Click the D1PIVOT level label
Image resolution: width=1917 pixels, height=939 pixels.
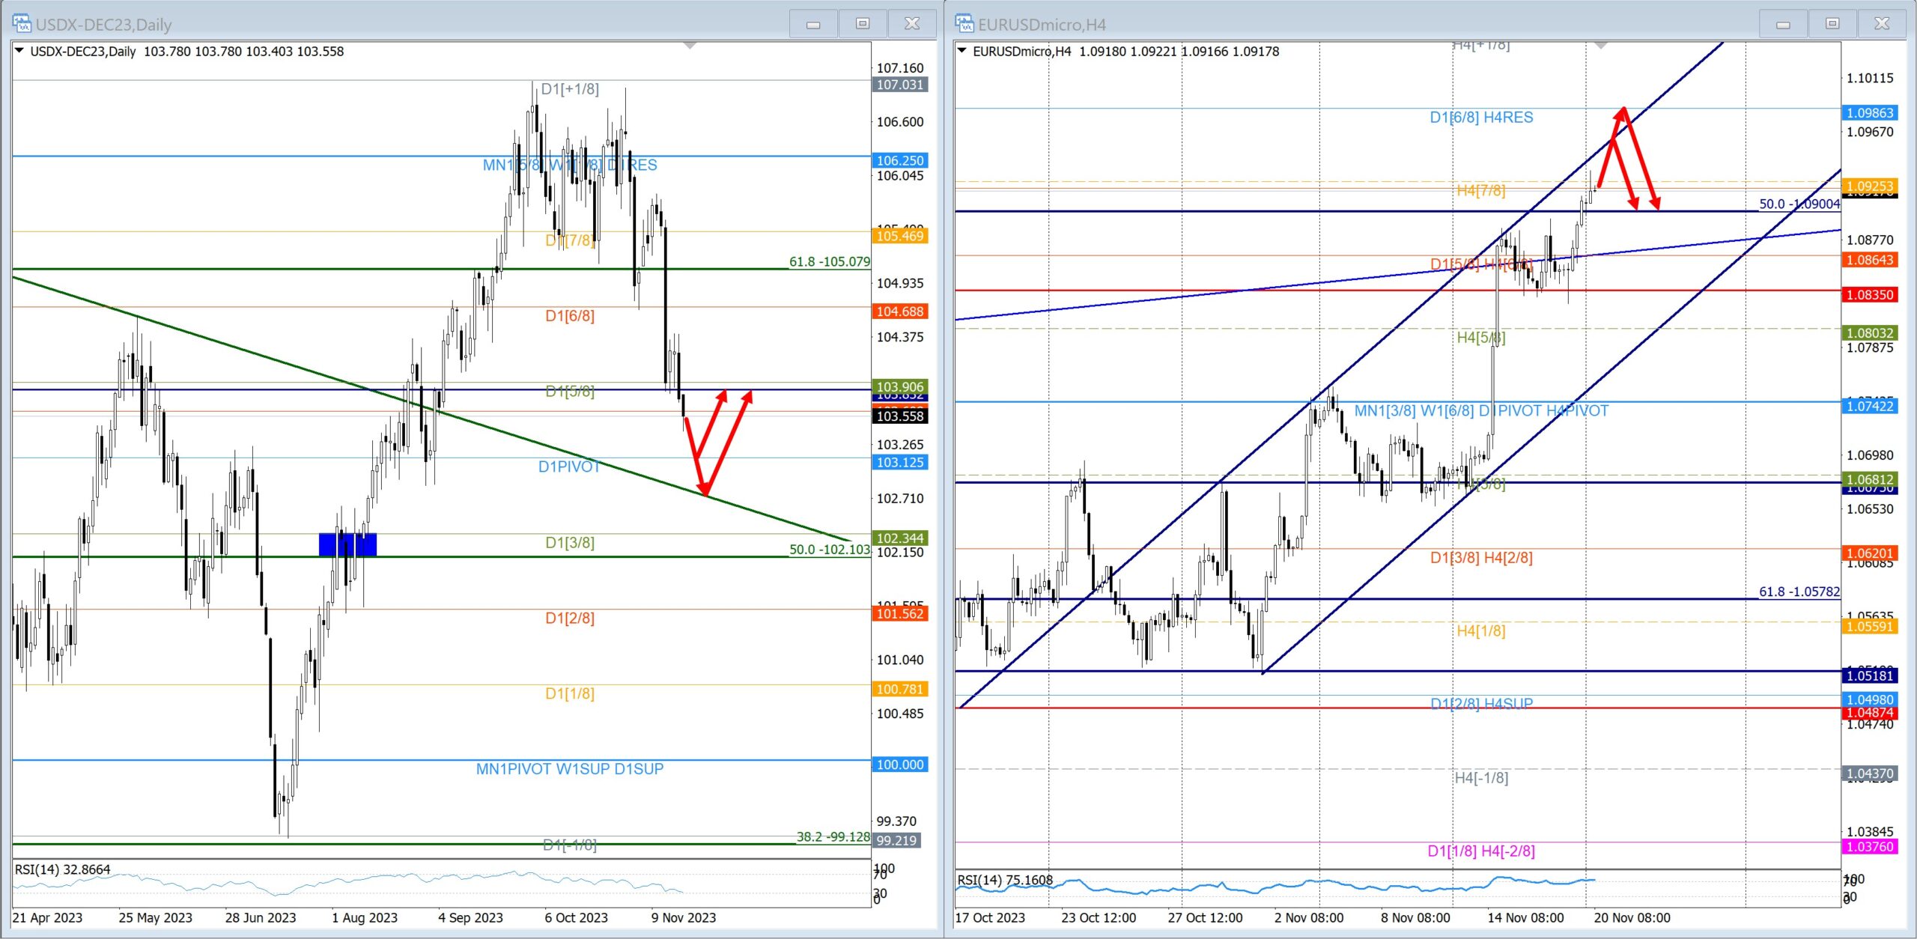(x=569, y=467)
